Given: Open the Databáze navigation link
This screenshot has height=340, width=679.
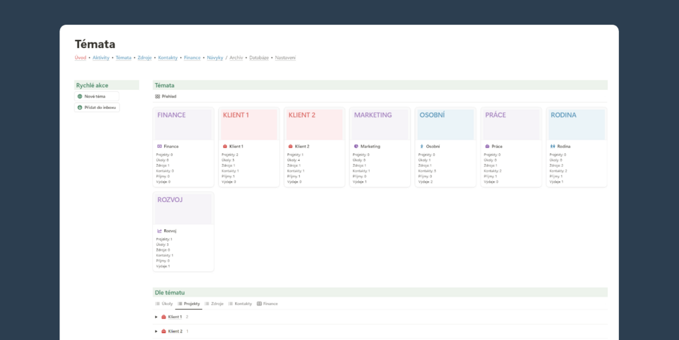Looking at the screenshot, I should tap(259, 57).
